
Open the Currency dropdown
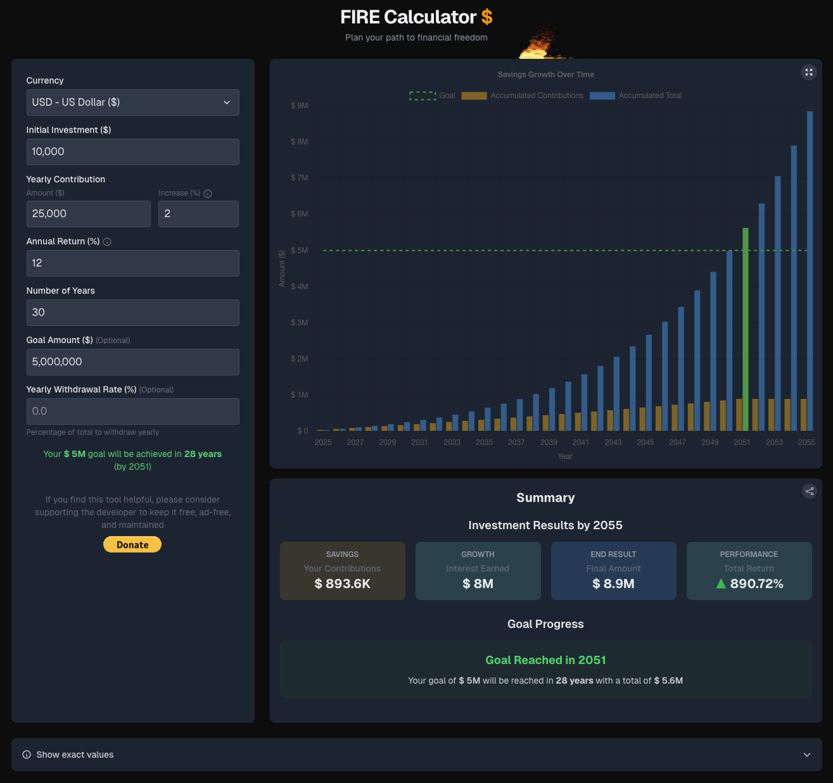[132, 103]
